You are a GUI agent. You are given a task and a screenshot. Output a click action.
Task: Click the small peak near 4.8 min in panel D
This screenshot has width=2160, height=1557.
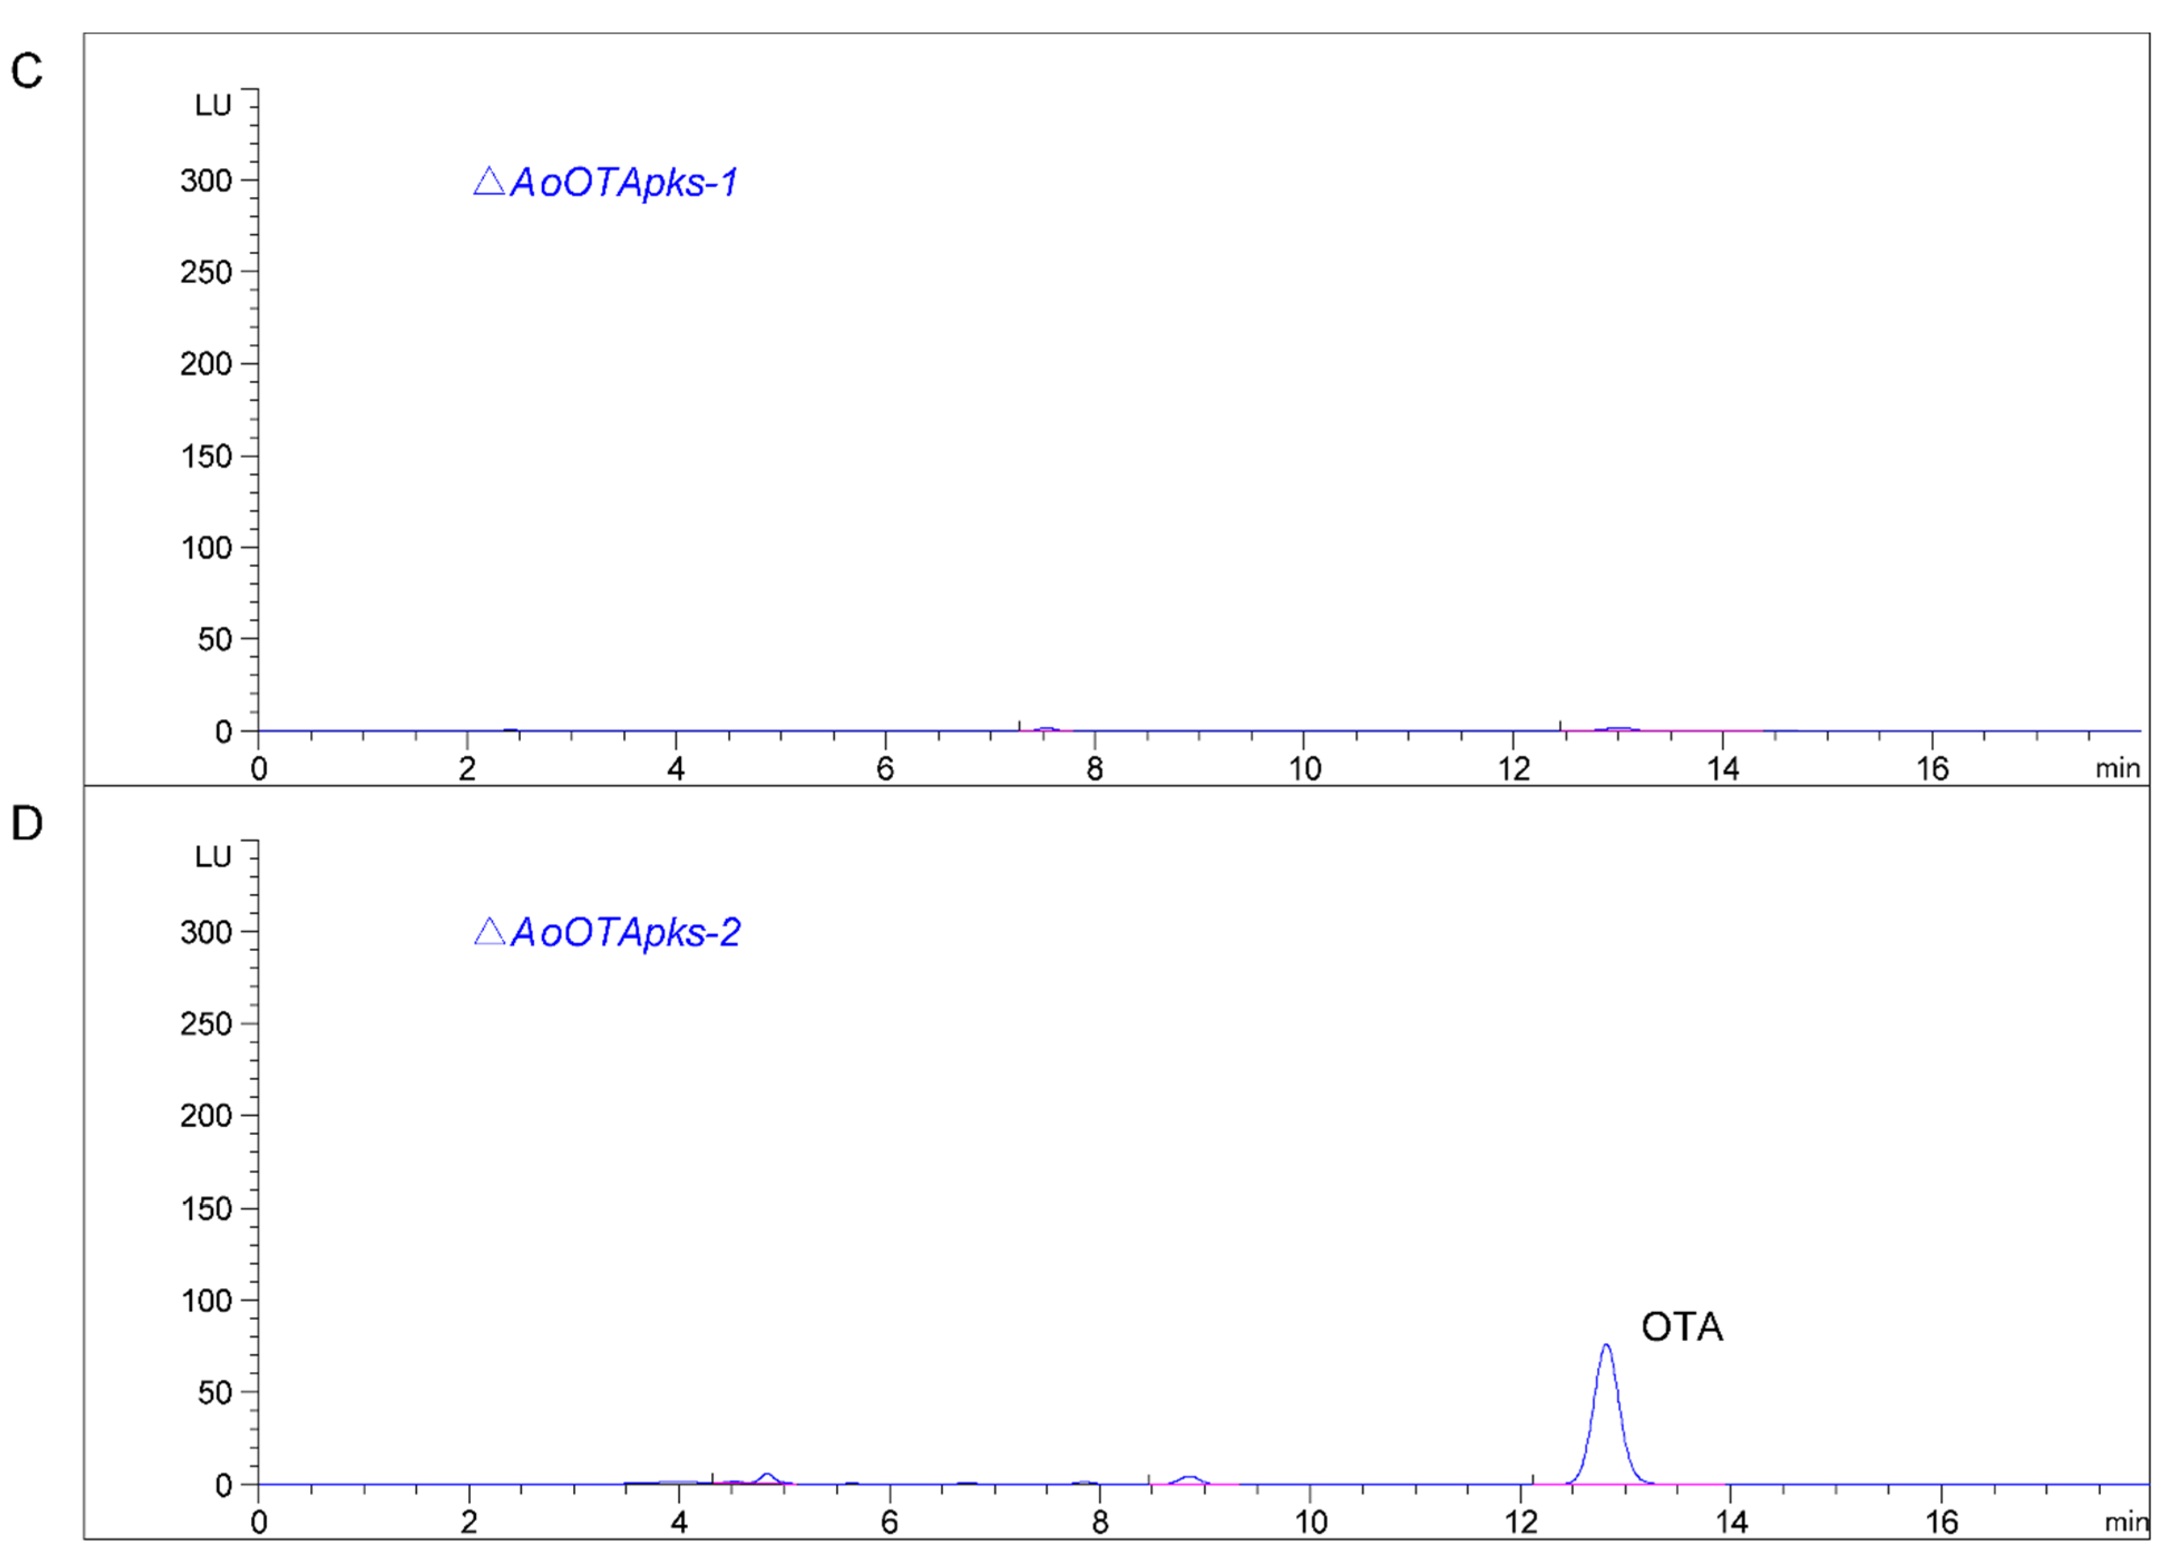coord(766,1475)
